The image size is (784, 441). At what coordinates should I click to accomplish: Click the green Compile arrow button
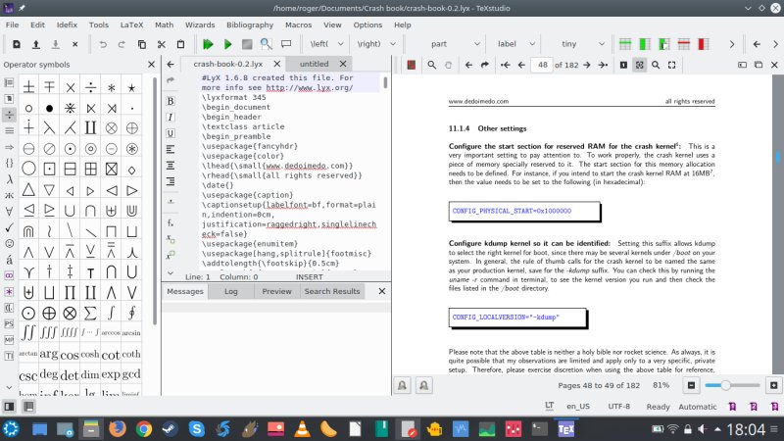click(227, 44)
